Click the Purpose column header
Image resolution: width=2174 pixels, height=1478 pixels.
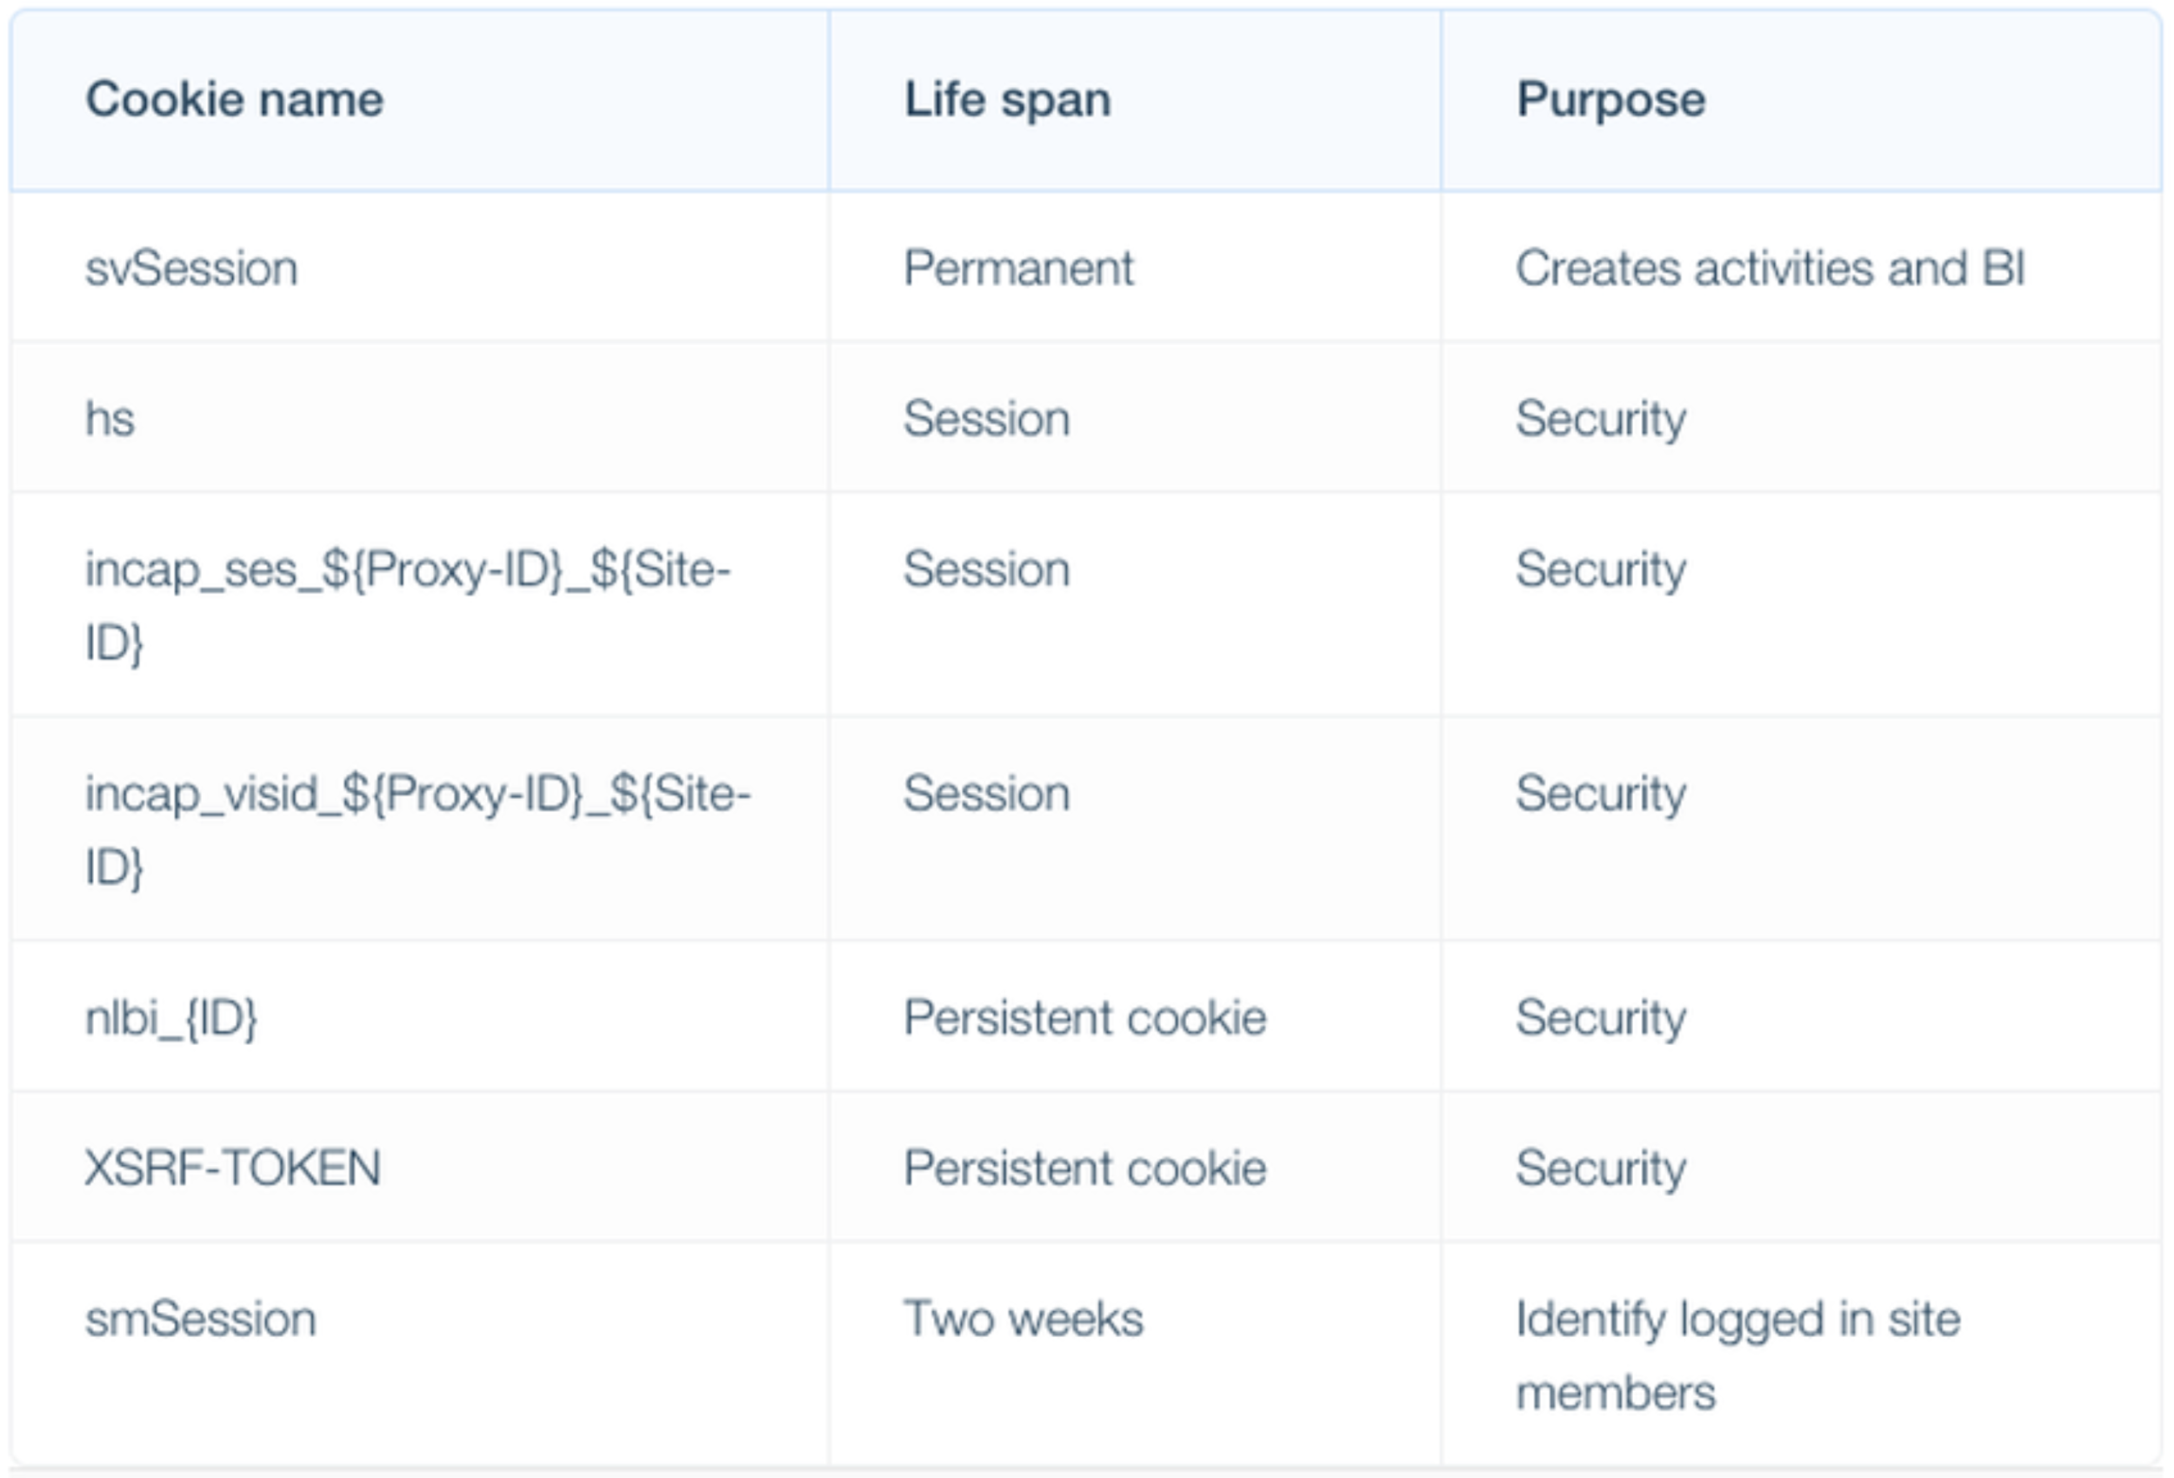tap(1610, 99)
